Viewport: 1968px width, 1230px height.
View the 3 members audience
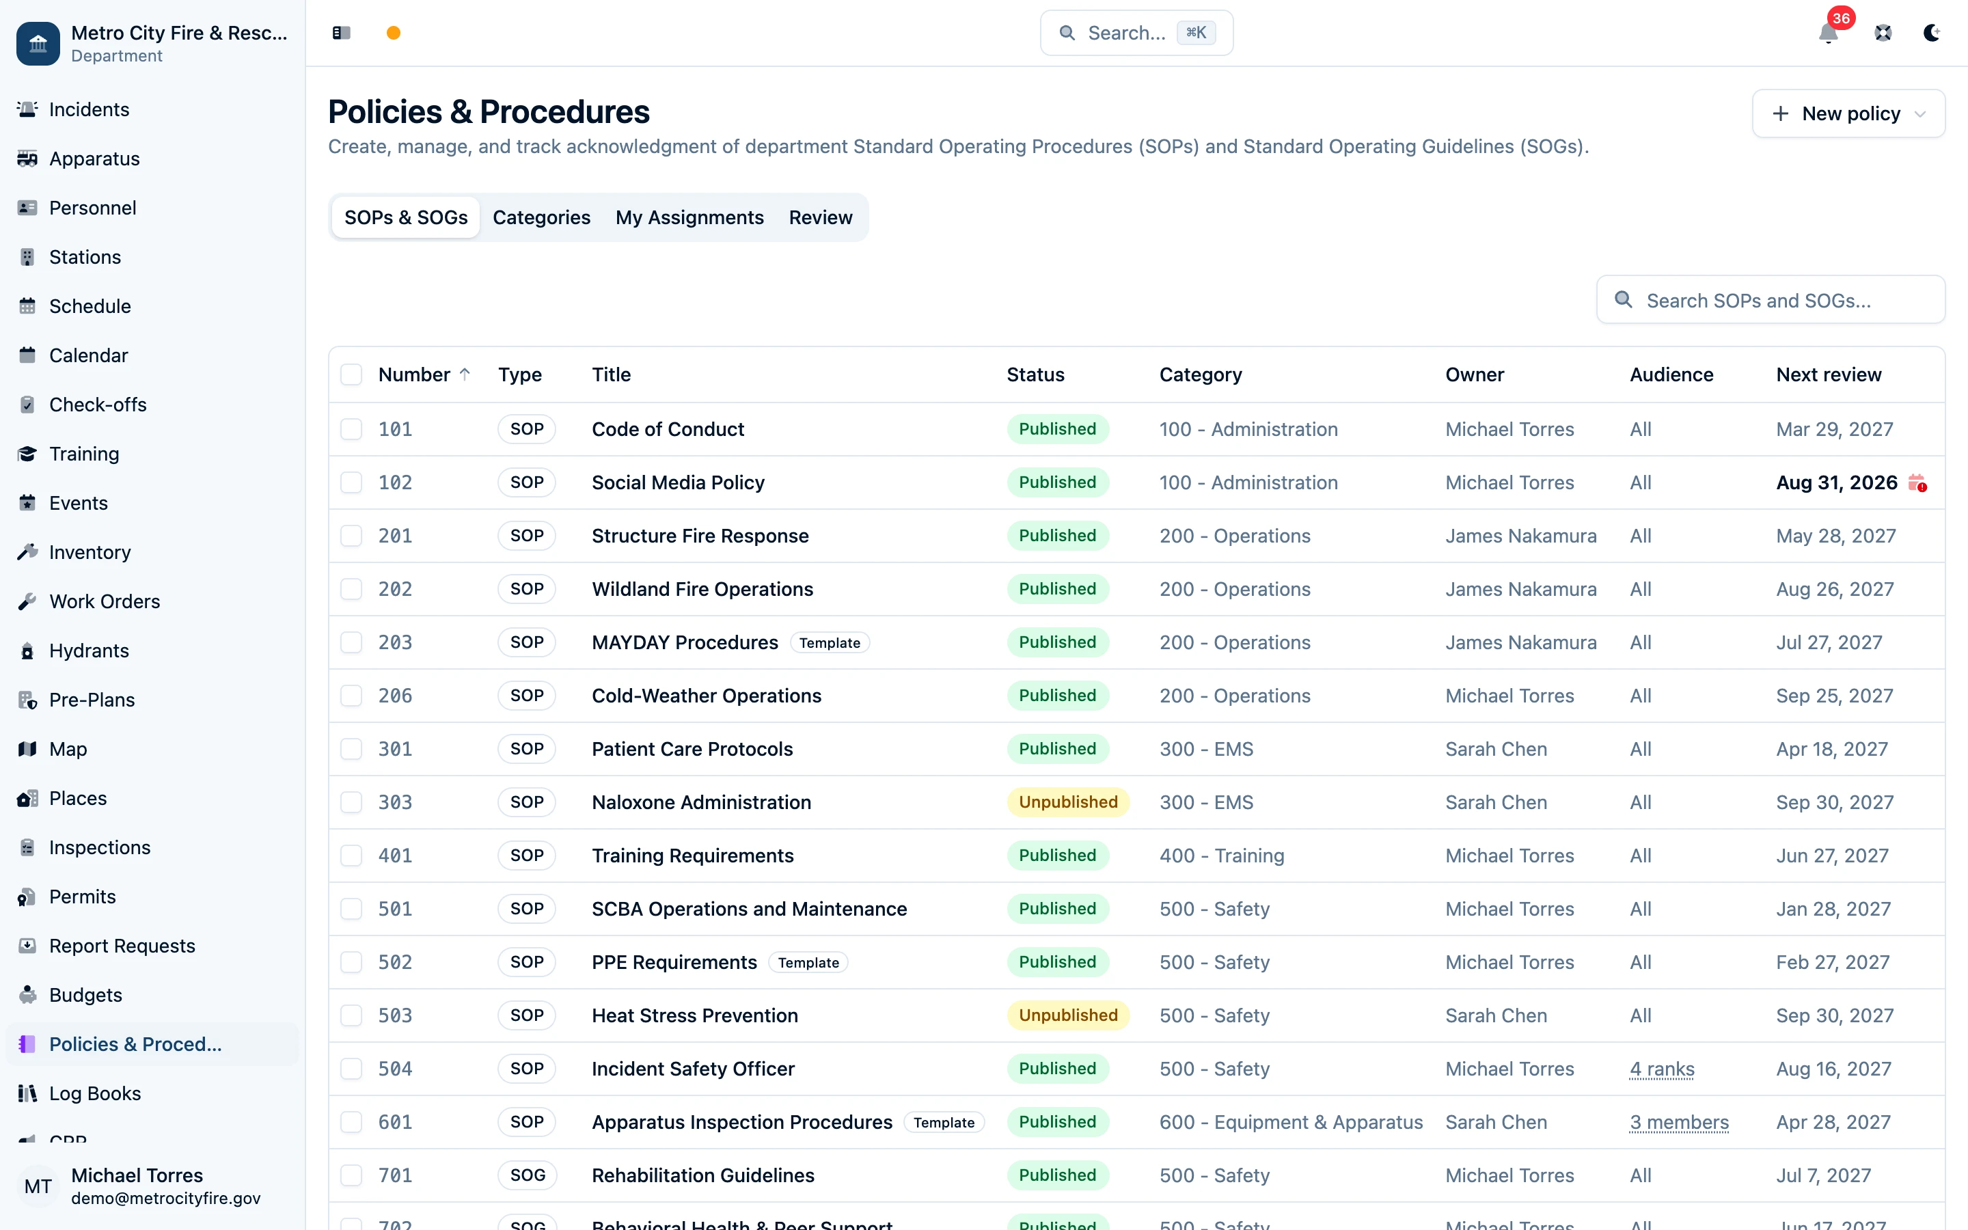[x=1680, y=1122]
